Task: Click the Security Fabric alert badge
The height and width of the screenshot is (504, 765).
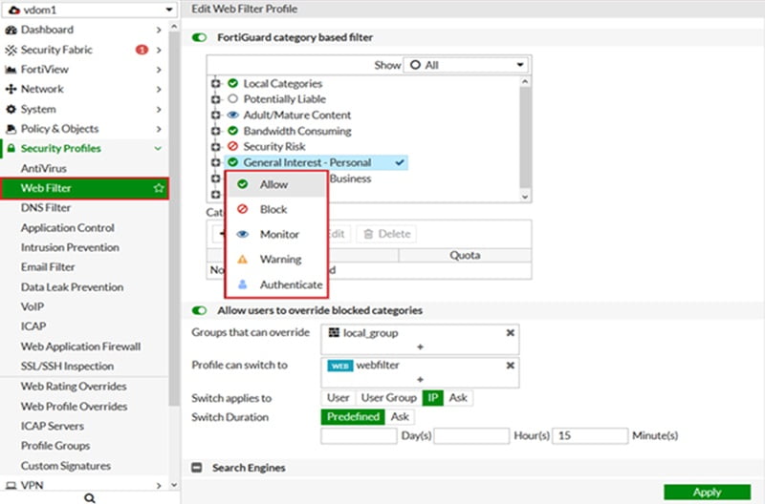Action: (x=142, y=50)
